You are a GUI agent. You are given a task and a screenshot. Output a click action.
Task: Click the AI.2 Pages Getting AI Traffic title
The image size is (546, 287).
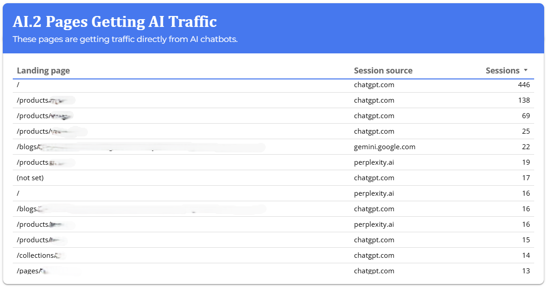click(x=114, y=21)
